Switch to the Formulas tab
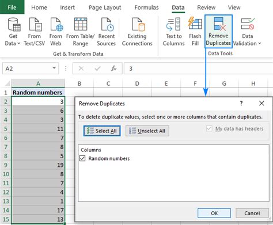273x225 pixels. click(x=146, y=7)
